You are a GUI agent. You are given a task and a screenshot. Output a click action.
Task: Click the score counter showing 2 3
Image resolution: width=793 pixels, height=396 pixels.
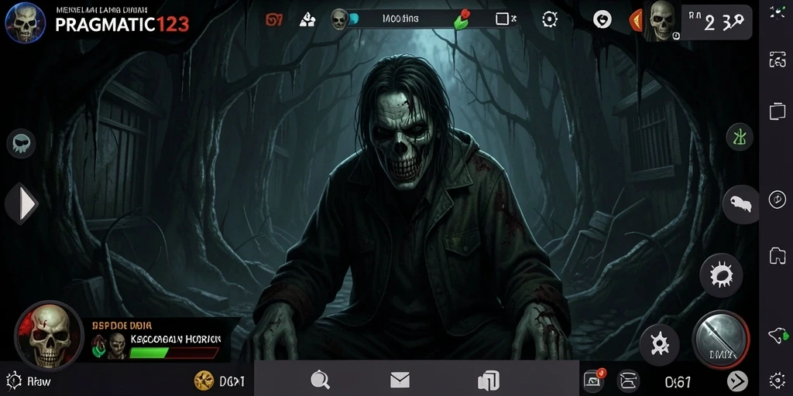coord(716,22)
